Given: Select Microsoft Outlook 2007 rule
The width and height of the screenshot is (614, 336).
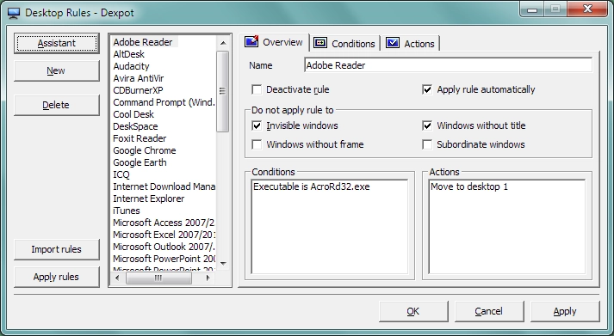Looking at the screenshot, I should (x=164, y=247).
